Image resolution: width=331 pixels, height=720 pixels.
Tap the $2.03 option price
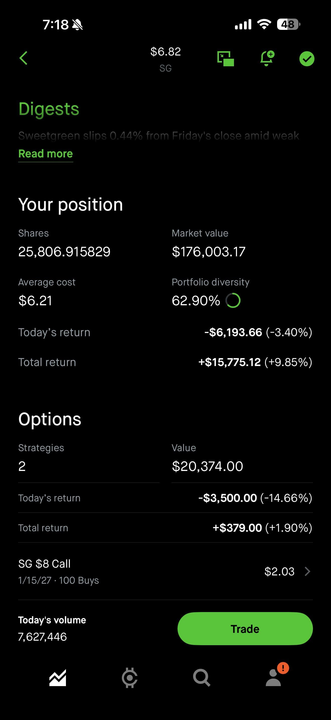[279, 572]
